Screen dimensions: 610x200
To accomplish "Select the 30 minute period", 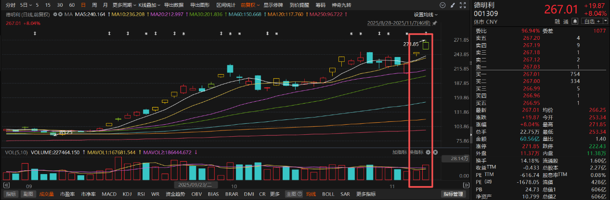I will pos(60,5).
